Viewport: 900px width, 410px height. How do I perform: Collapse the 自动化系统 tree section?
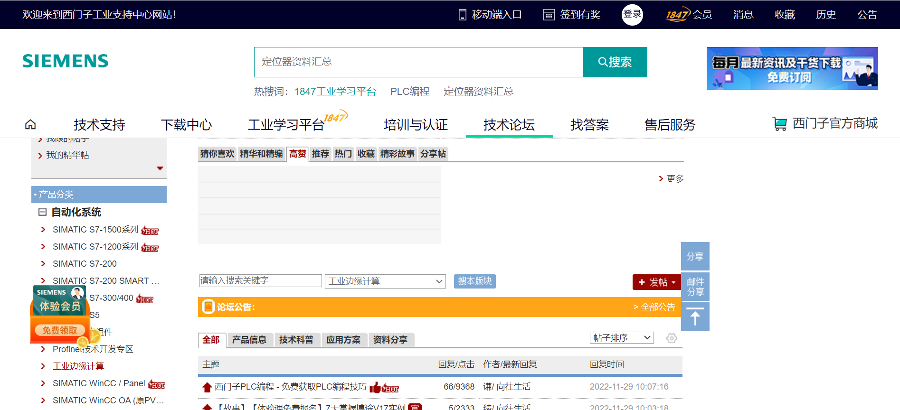(x=42, y=212)
